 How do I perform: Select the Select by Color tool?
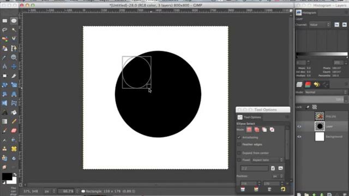point(5,39)
